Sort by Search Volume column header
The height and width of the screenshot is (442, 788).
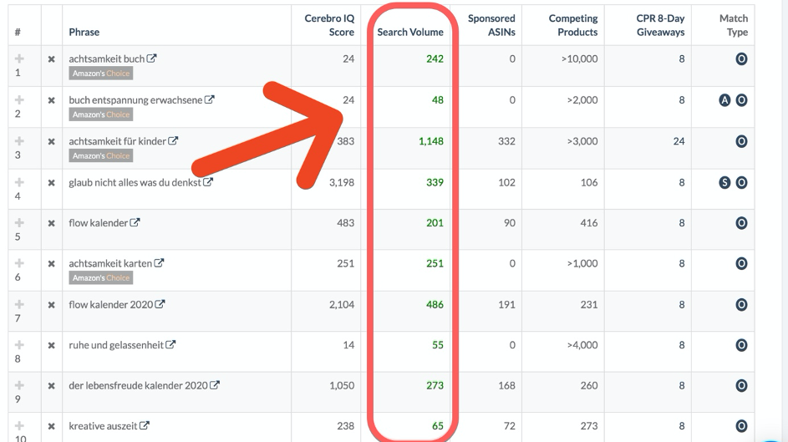click(410, 32)
